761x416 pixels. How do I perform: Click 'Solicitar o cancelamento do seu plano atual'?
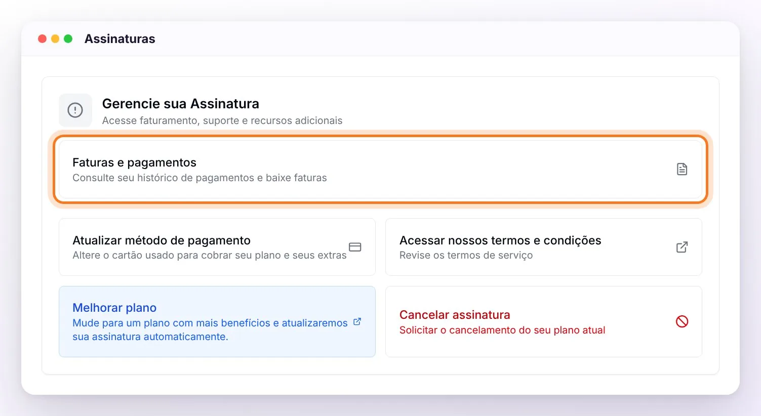click(502, 330)
